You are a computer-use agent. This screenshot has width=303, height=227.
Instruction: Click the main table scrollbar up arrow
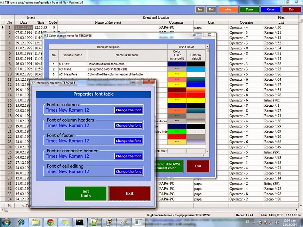pyautogui.click(x=301, y=17)
